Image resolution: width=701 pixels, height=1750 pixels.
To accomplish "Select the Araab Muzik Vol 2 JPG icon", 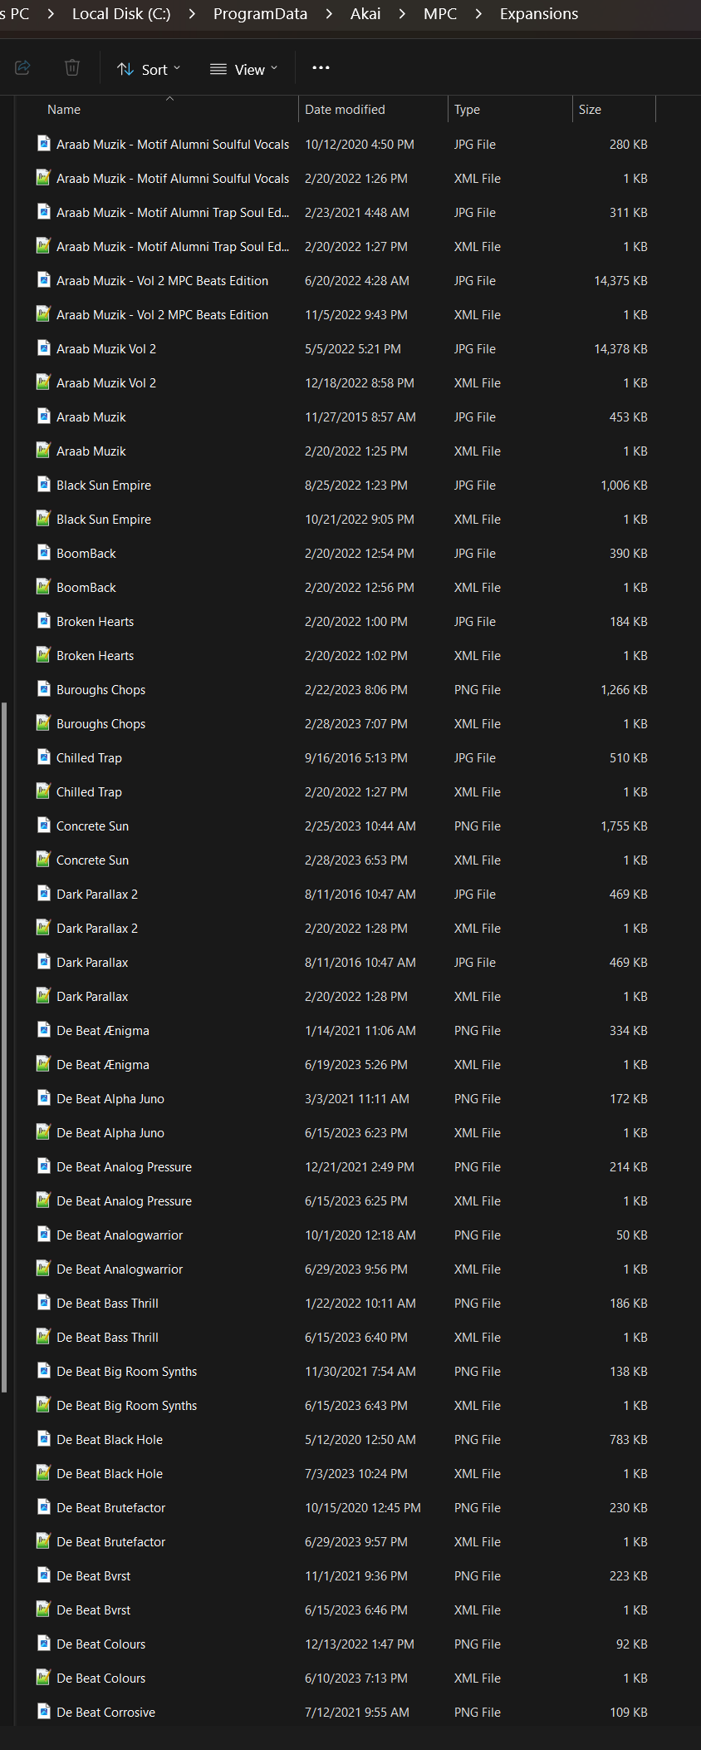I will click(44, 348).
